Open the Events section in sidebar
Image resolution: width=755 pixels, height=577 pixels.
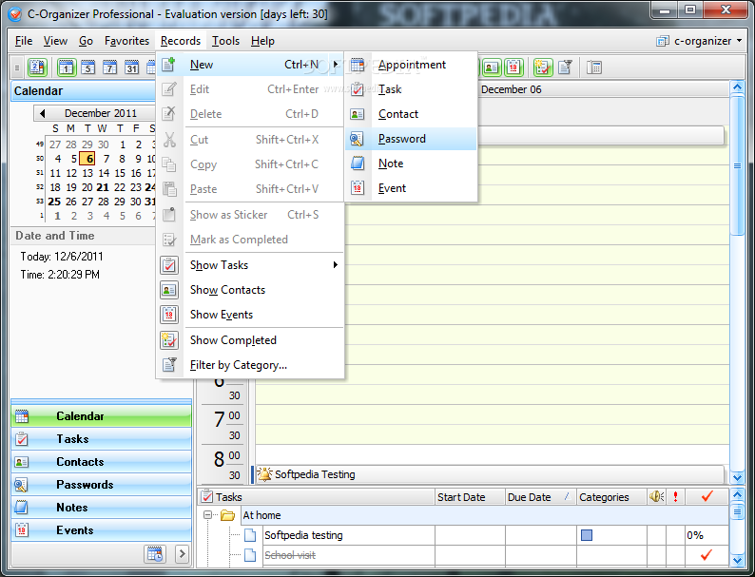pos(101,529)
